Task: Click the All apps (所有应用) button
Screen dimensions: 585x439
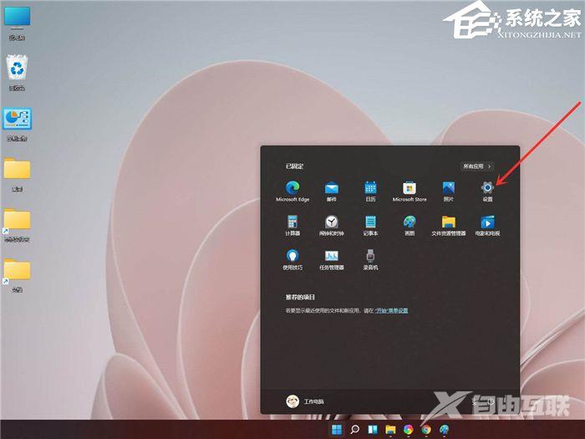Action: (477, 166)
